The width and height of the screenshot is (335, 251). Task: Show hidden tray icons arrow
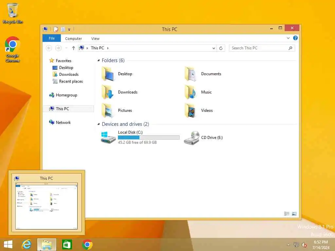[x=288, y=245]
